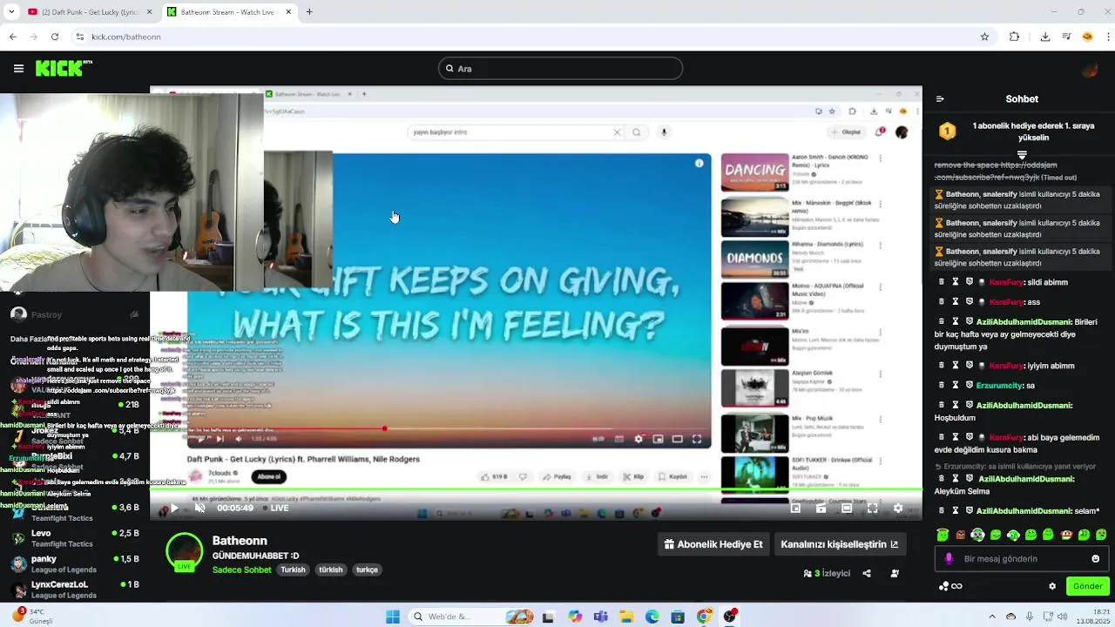Timeout KaraFury on "ass" message
The image size is (1115, 627).
956,301
